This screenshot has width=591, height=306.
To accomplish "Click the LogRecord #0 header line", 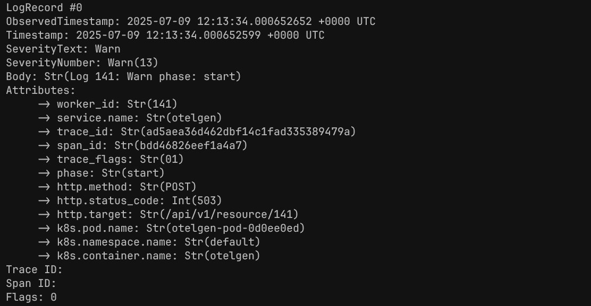I will (44, 8).
